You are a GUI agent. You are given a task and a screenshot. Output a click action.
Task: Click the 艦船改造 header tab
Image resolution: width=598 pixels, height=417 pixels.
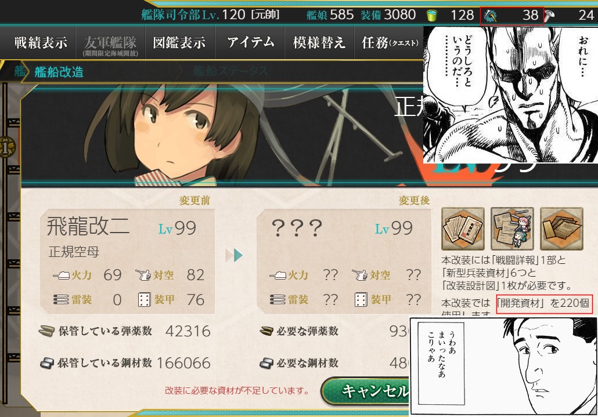click(59, 71)
